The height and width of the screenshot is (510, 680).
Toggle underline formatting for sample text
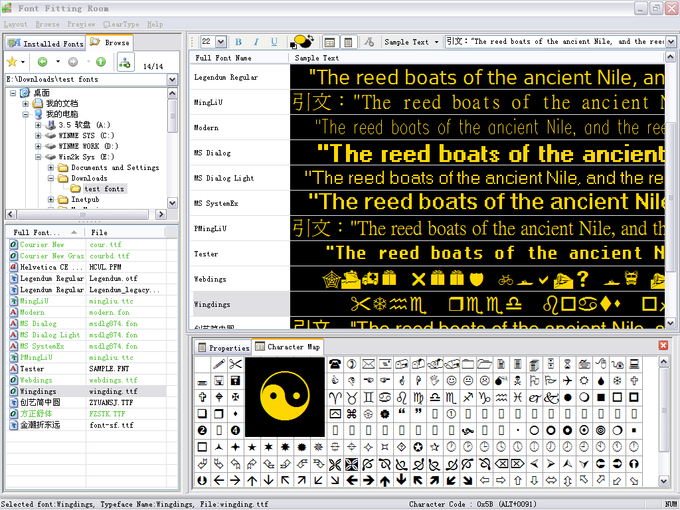point(274,42)
